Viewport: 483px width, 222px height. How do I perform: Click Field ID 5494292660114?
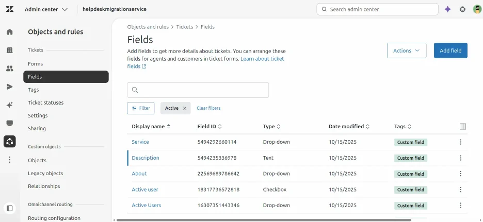pos(217,142)
